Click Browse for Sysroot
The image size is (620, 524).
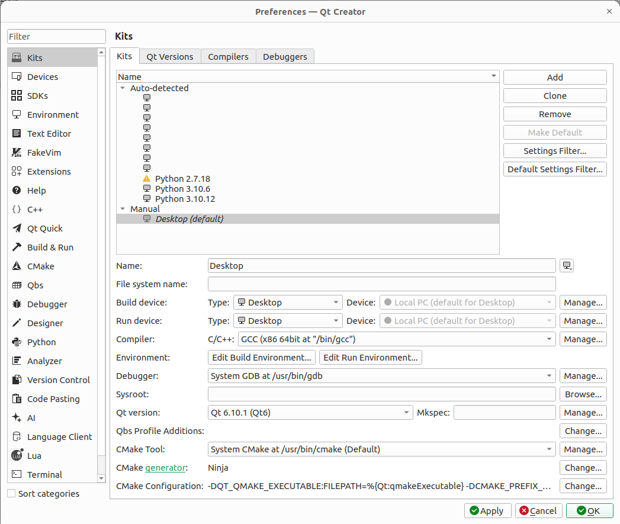pos(583,394)
